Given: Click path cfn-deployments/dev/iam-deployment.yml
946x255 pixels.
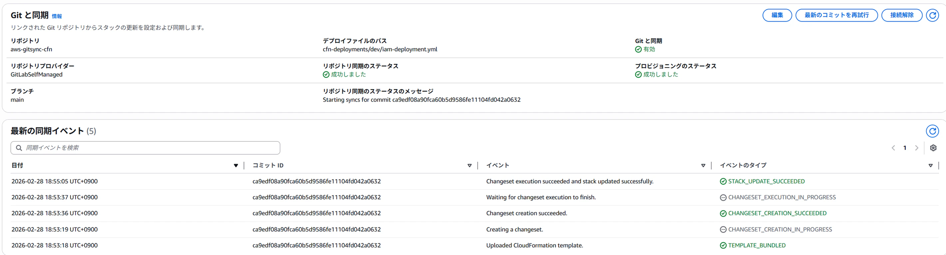Looking at the screenshot, I should click(380, 49).
